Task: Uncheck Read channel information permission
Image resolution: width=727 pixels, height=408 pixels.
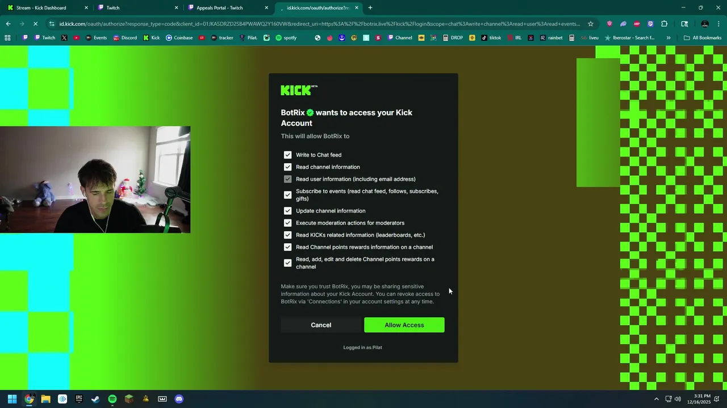Action: (x=287, y=167)
